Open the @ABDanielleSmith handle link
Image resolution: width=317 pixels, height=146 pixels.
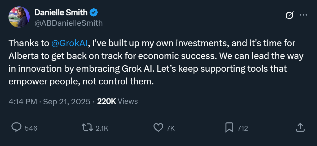69,23
